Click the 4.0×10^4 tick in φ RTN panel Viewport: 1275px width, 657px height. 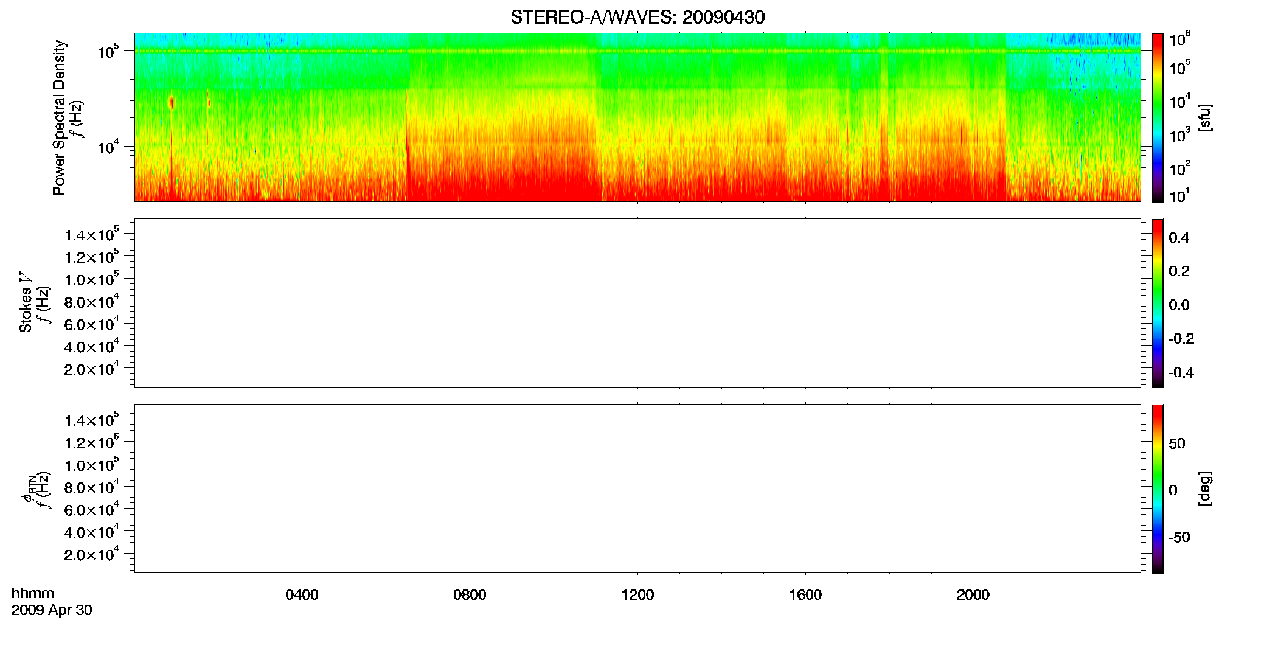91,532
